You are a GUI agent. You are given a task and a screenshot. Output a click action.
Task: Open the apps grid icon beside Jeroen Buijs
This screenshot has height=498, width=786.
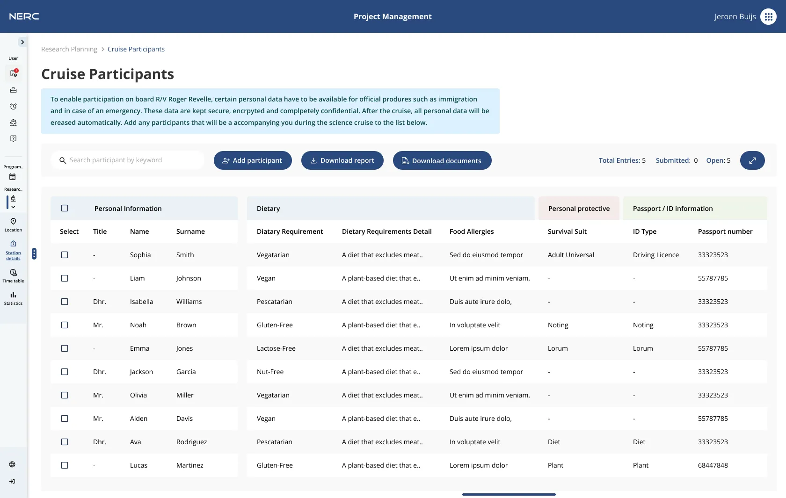[x=768, y=16]
